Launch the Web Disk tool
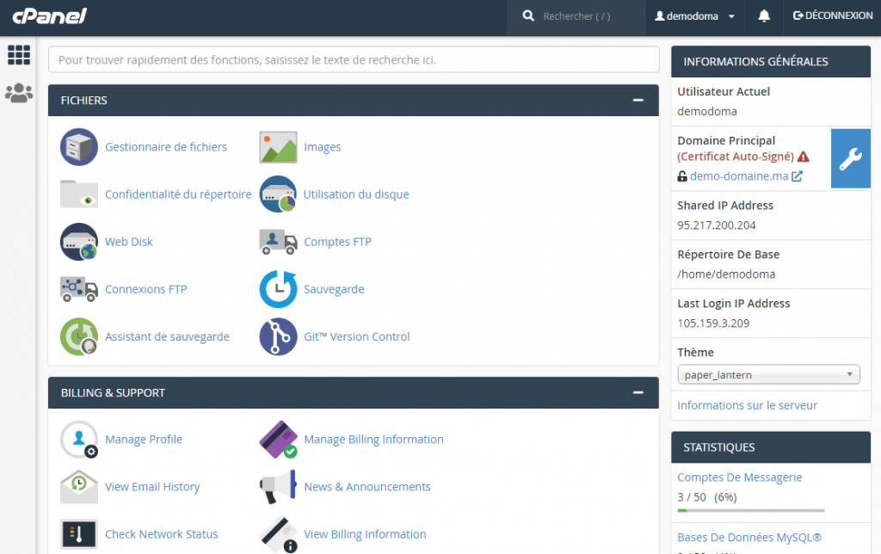This screenshot has height=554, width=881. click(x=128, y=241)
